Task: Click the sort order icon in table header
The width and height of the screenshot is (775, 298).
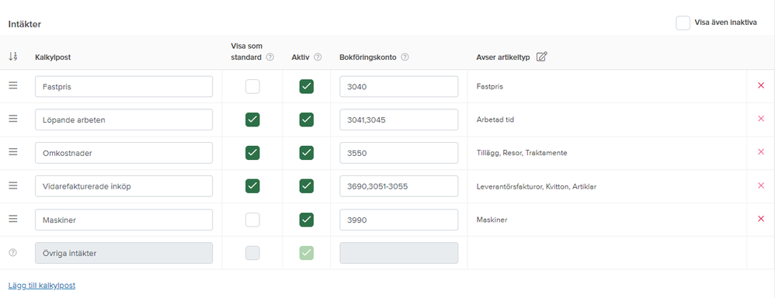Action: [13, 57]
